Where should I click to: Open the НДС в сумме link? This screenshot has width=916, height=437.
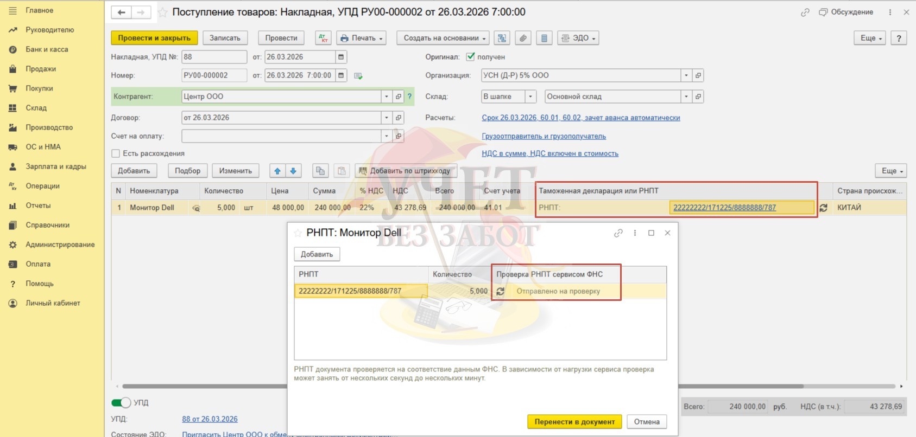pyautogui.click(x=549, y=153)
